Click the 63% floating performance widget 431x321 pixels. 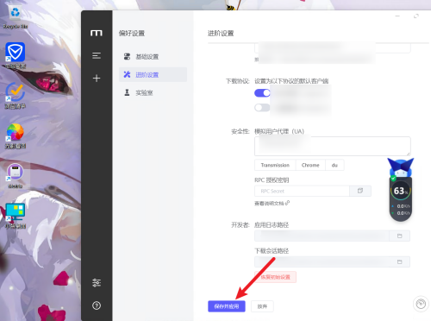coord(401,191)
